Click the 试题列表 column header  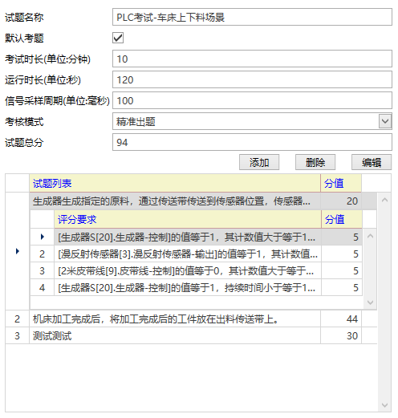click(x=175, y=183)
